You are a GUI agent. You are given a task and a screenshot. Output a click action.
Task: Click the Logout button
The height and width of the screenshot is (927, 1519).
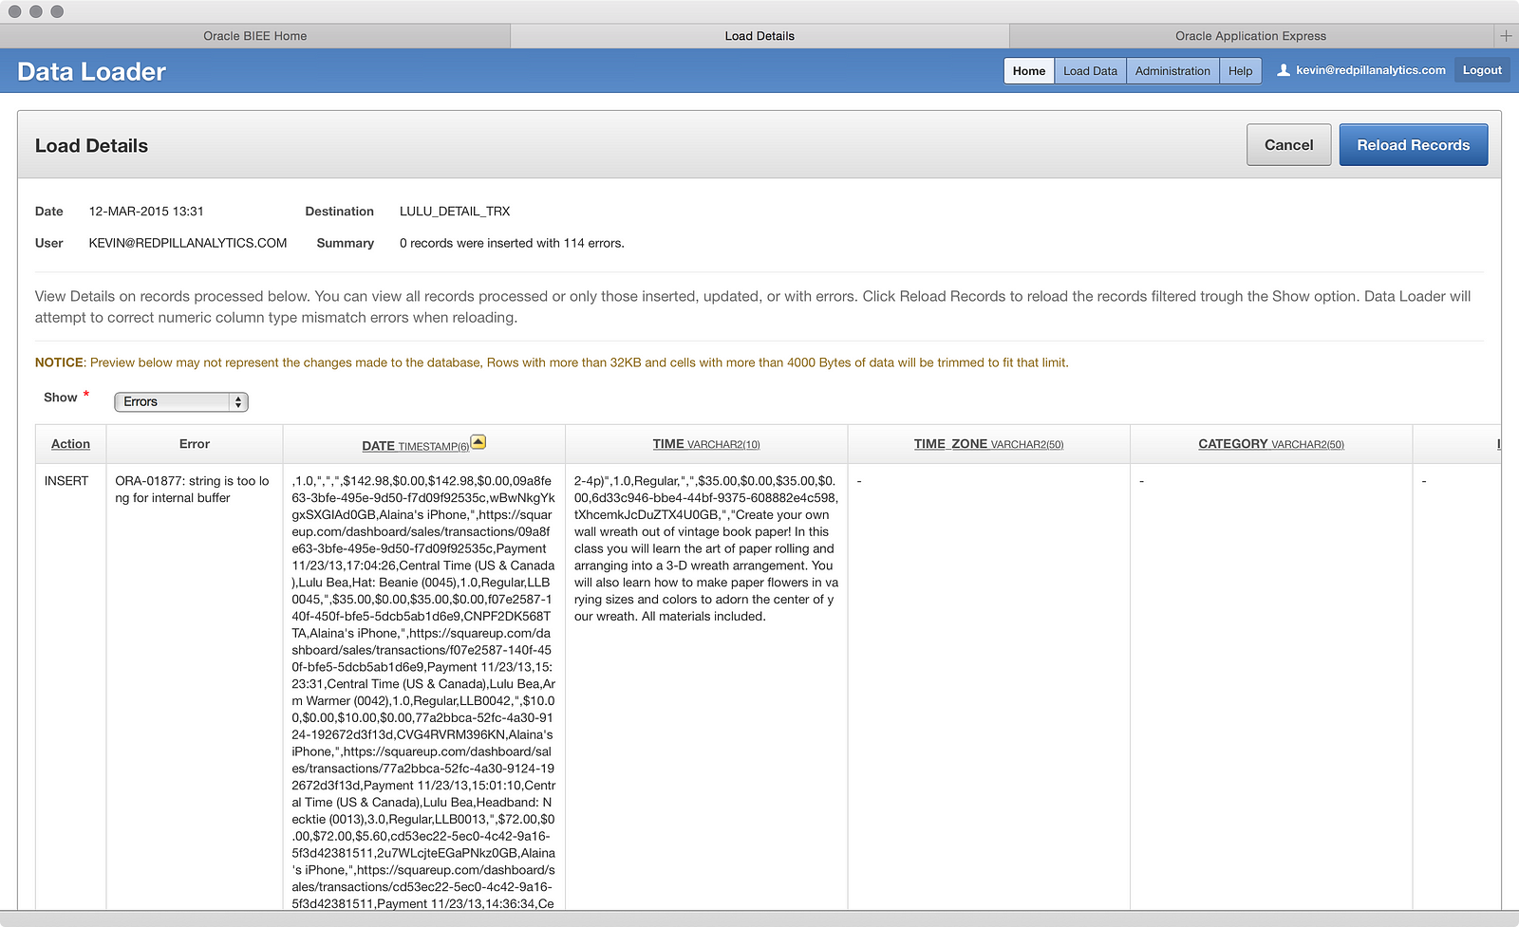(1482, 70)
